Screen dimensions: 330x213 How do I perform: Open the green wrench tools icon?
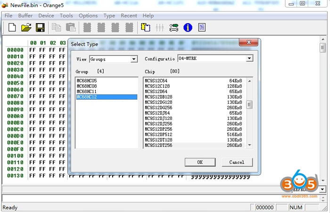(174, 27)
